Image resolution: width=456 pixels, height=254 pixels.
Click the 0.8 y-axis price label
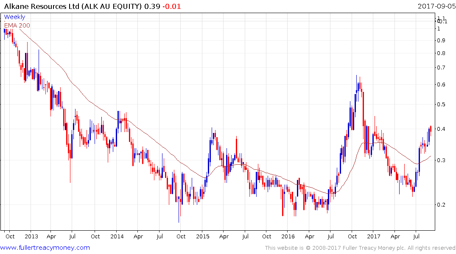point(441,53)
